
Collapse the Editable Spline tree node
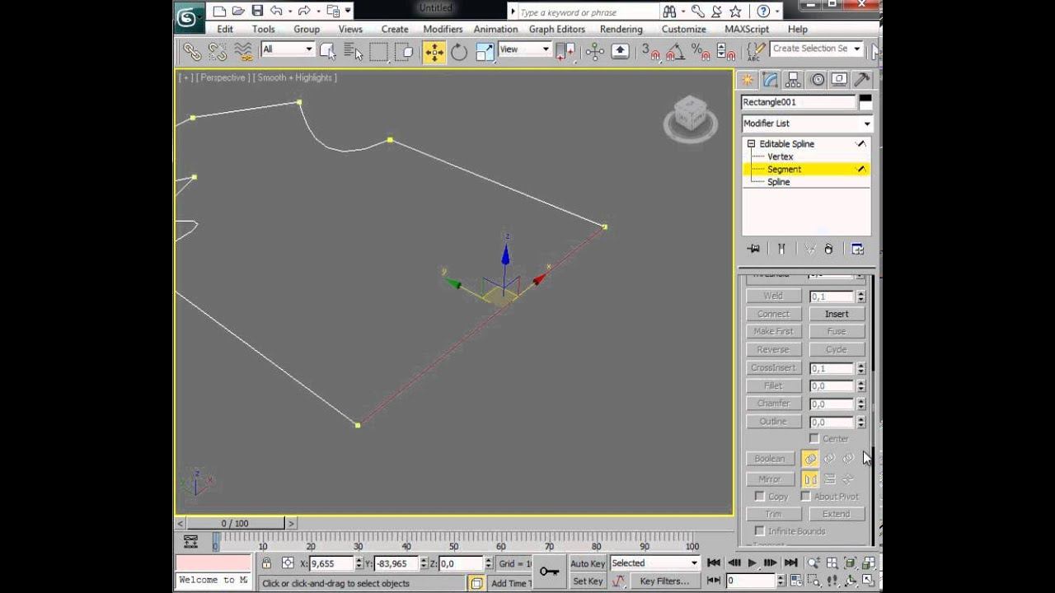pyautogui.click(x=751, y=143)
